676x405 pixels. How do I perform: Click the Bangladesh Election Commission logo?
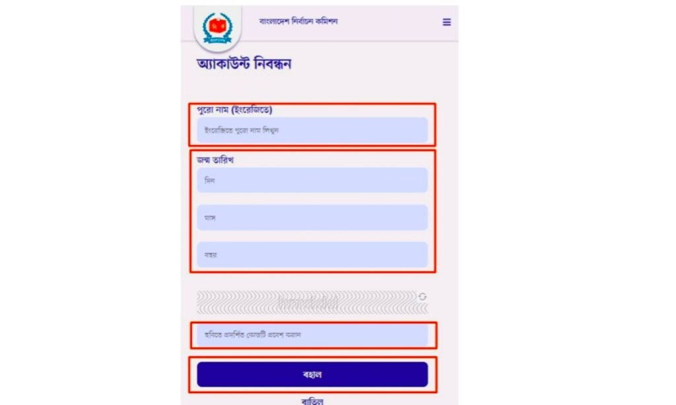[217, 28]
